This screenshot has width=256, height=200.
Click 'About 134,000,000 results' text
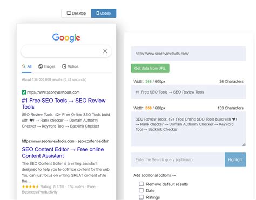(54, 79)
